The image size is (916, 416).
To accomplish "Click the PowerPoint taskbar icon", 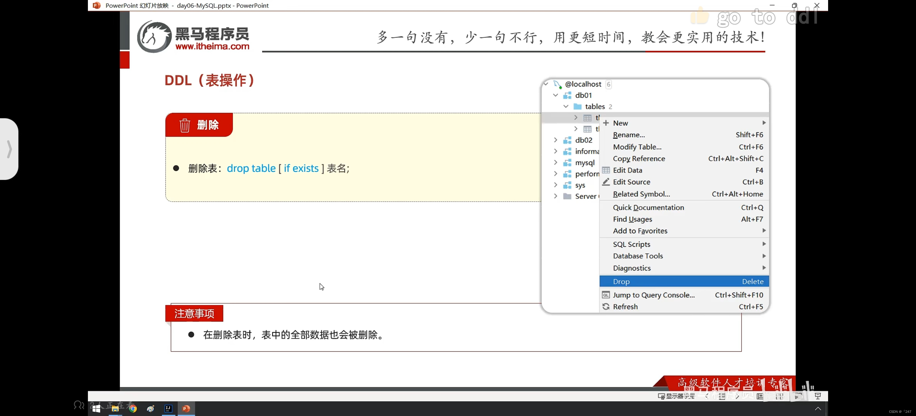I will [186, 408].
